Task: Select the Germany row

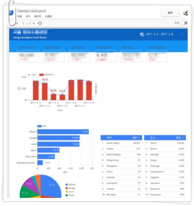Action: click(121, 194)
